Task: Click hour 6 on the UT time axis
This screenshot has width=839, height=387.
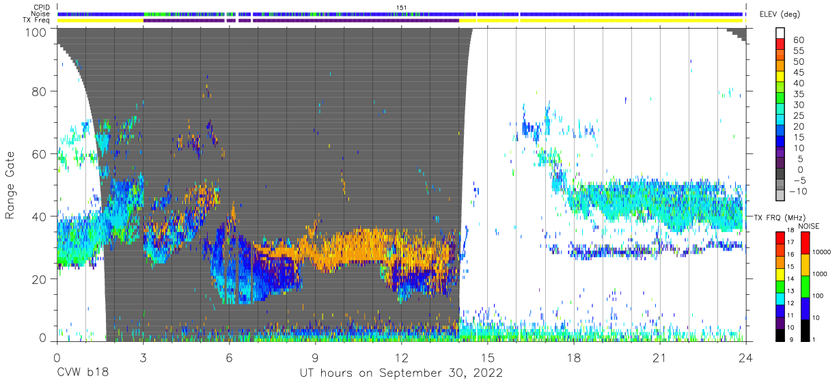Action: click(x=229, y=358)
